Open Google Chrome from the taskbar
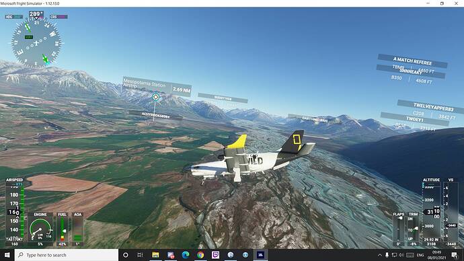 200,255
